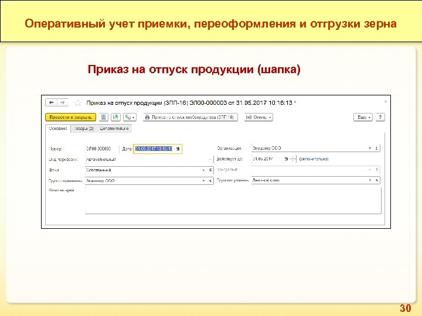
Task: Open the Фонд linked item icon
Action: 210,170
